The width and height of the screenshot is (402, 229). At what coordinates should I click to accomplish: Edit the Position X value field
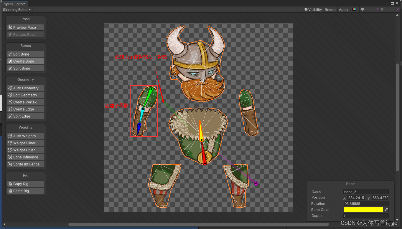click(356, 198)
